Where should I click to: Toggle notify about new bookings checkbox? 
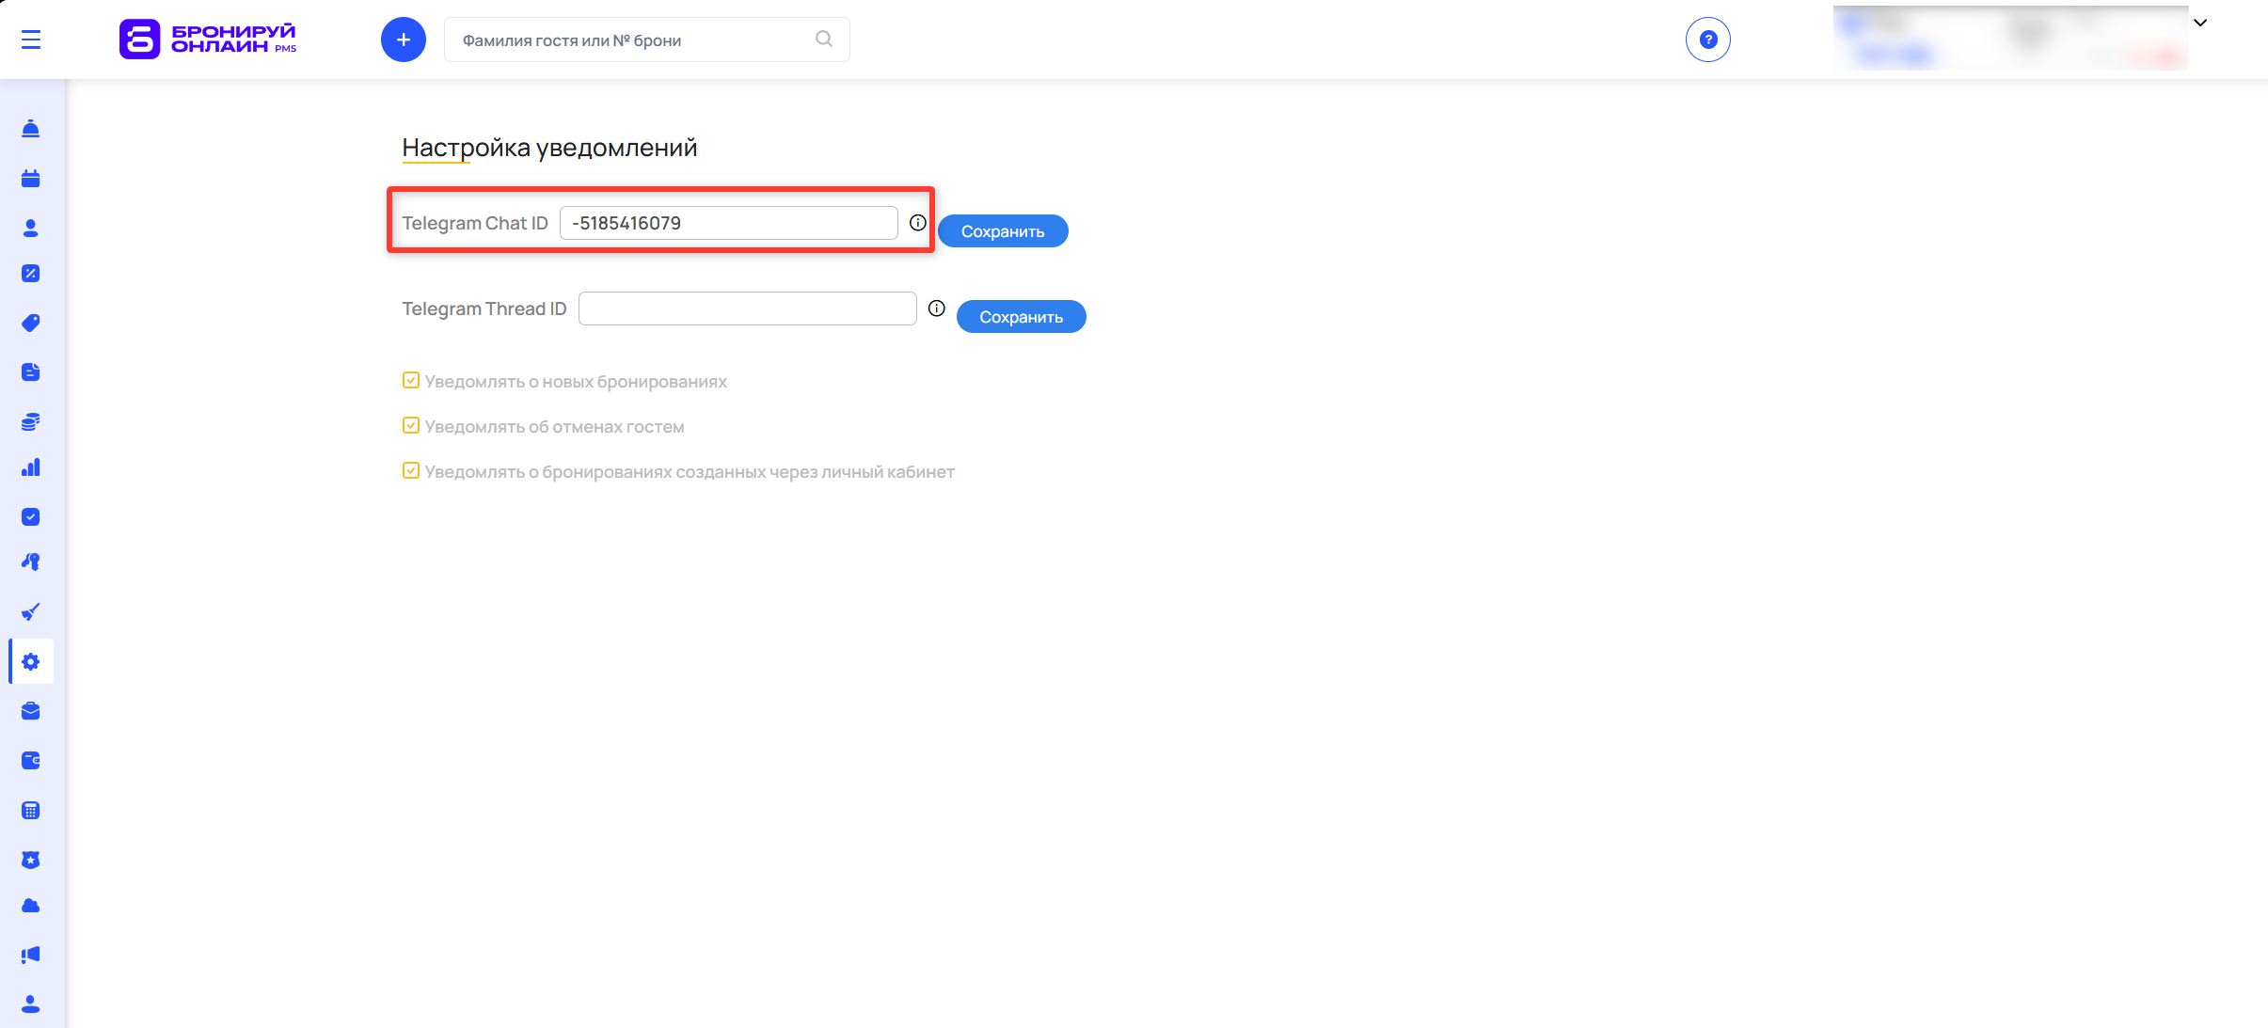[x=411, y=381]
